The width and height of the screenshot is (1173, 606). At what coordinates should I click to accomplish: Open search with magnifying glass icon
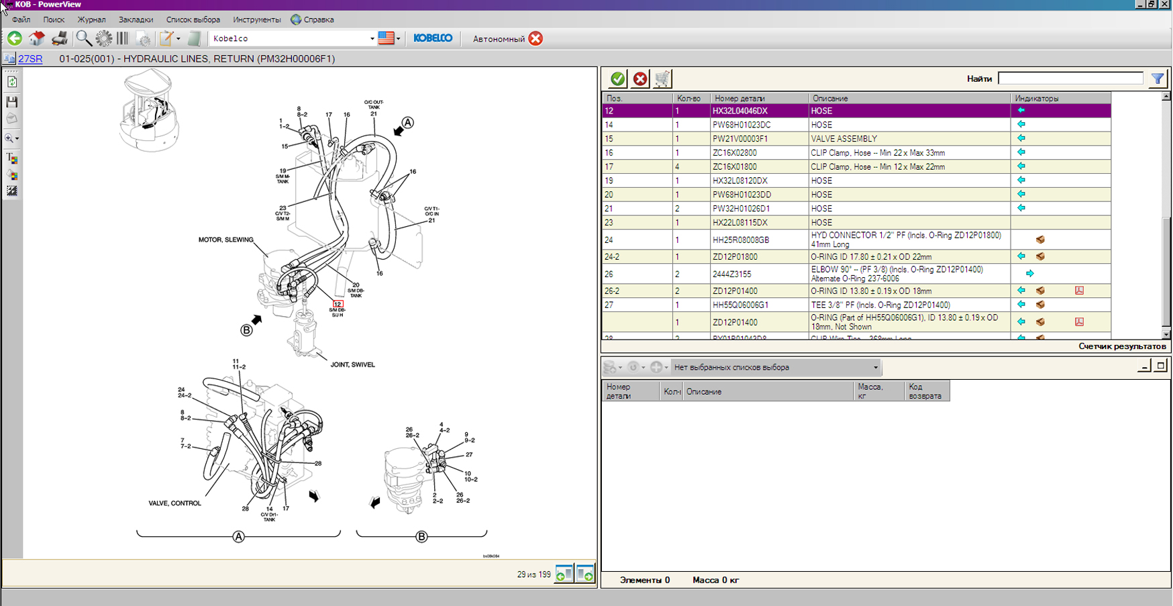point(83,38)
